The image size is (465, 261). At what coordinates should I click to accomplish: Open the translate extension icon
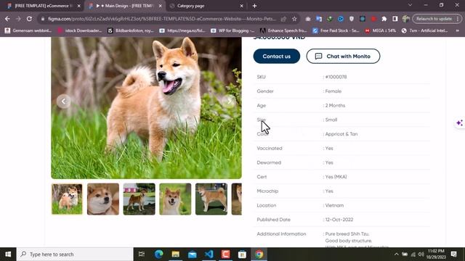tap(319, 19)
